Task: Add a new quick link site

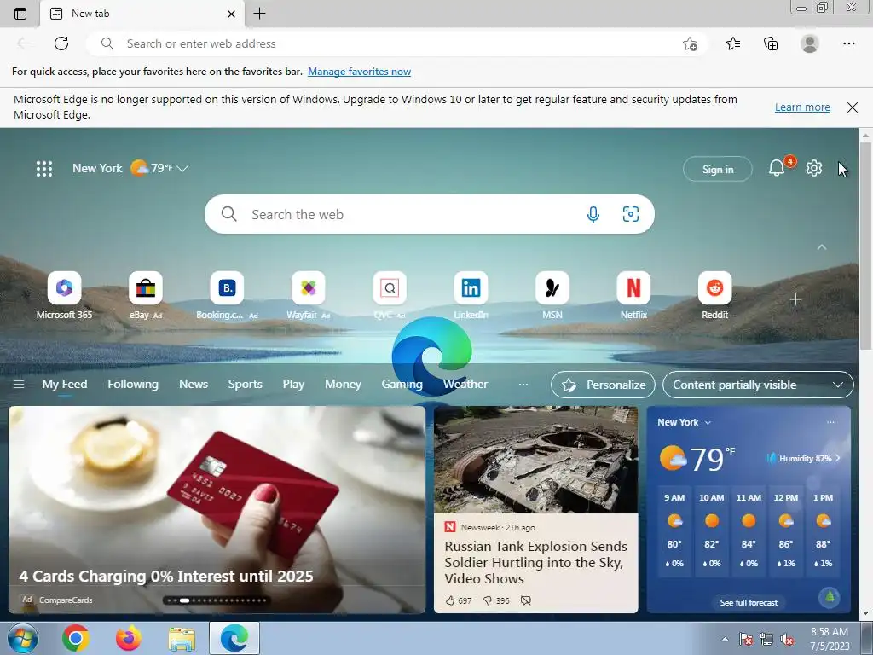Action: pos(795,299)
